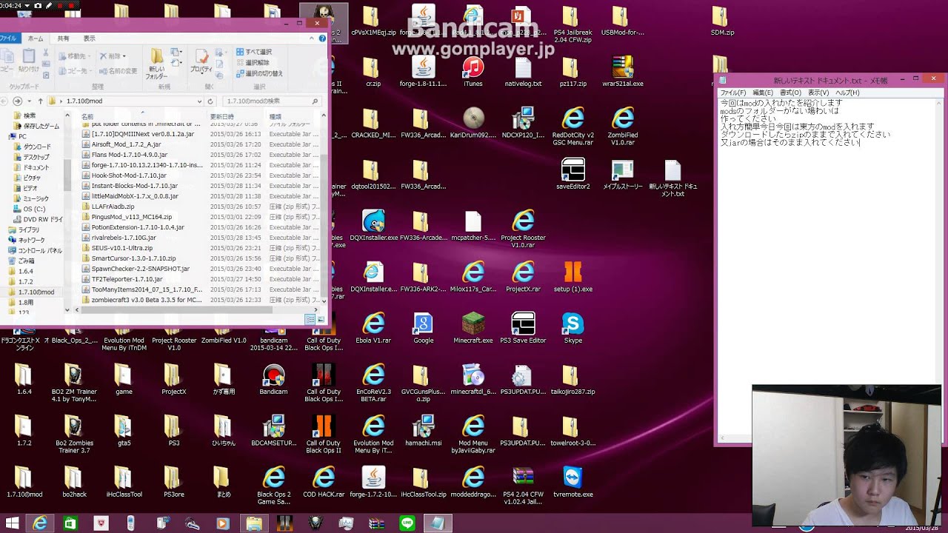The width and height of the screenshot is (948, 533).
Task: Select KariDrum092 disc icon
Action: pyautogui.click(x=473, y=124)
